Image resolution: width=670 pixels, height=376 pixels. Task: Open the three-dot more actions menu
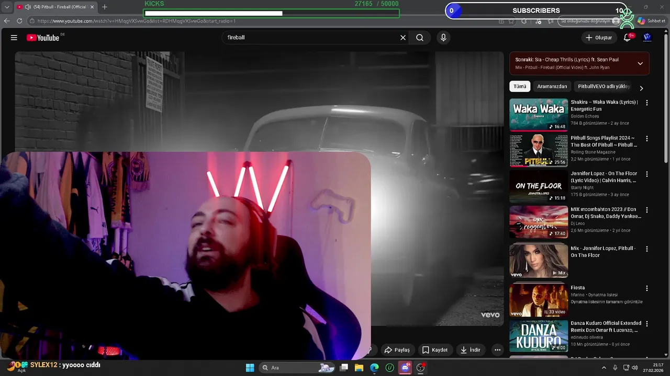point(497,350)
